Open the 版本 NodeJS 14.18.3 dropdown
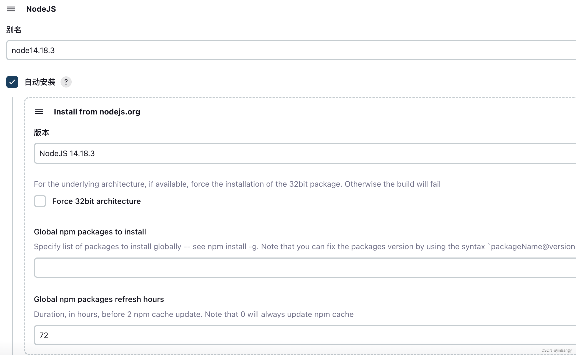This screenshot has width=576, height=355. (305, 153)
